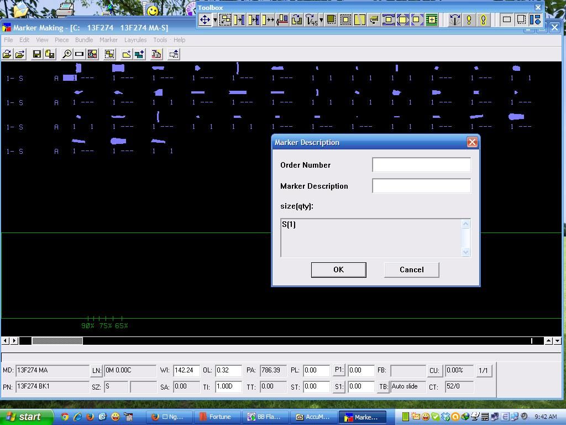Open the Layrules menu
566x425 pixels.
135,40
